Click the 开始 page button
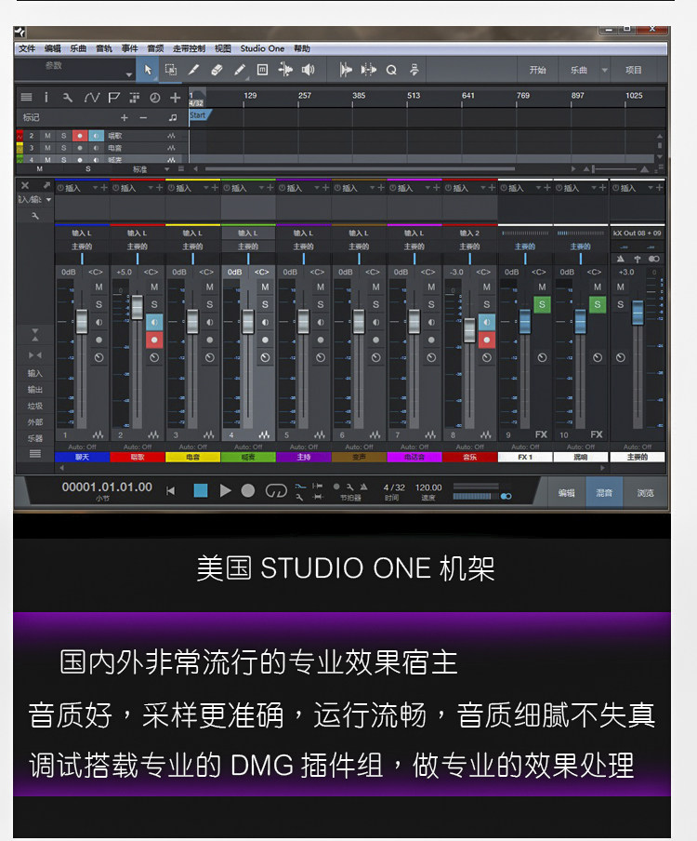Screen dimensions: 697x841 pos(537,71)
